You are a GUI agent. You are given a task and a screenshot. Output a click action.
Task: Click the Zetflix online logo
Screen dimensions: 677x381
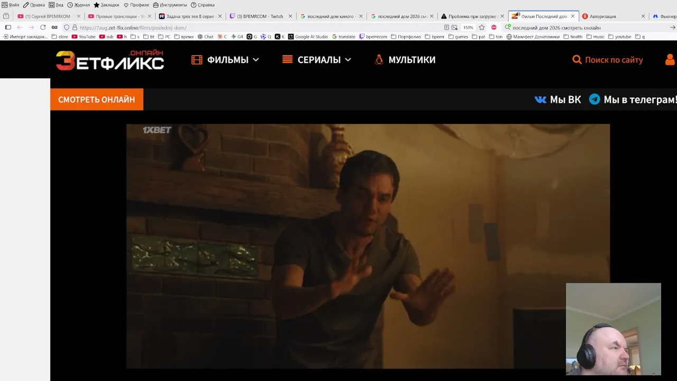pyautogui.click(x=110, y=60)
